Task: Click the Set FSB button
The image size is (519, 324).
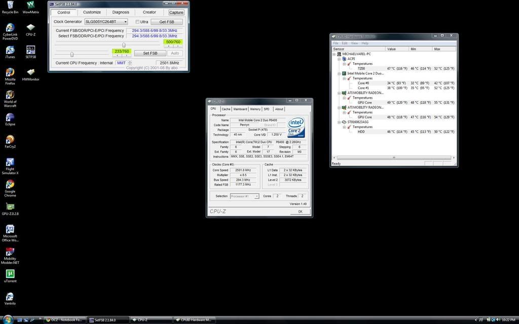Action: click(150, 53)
